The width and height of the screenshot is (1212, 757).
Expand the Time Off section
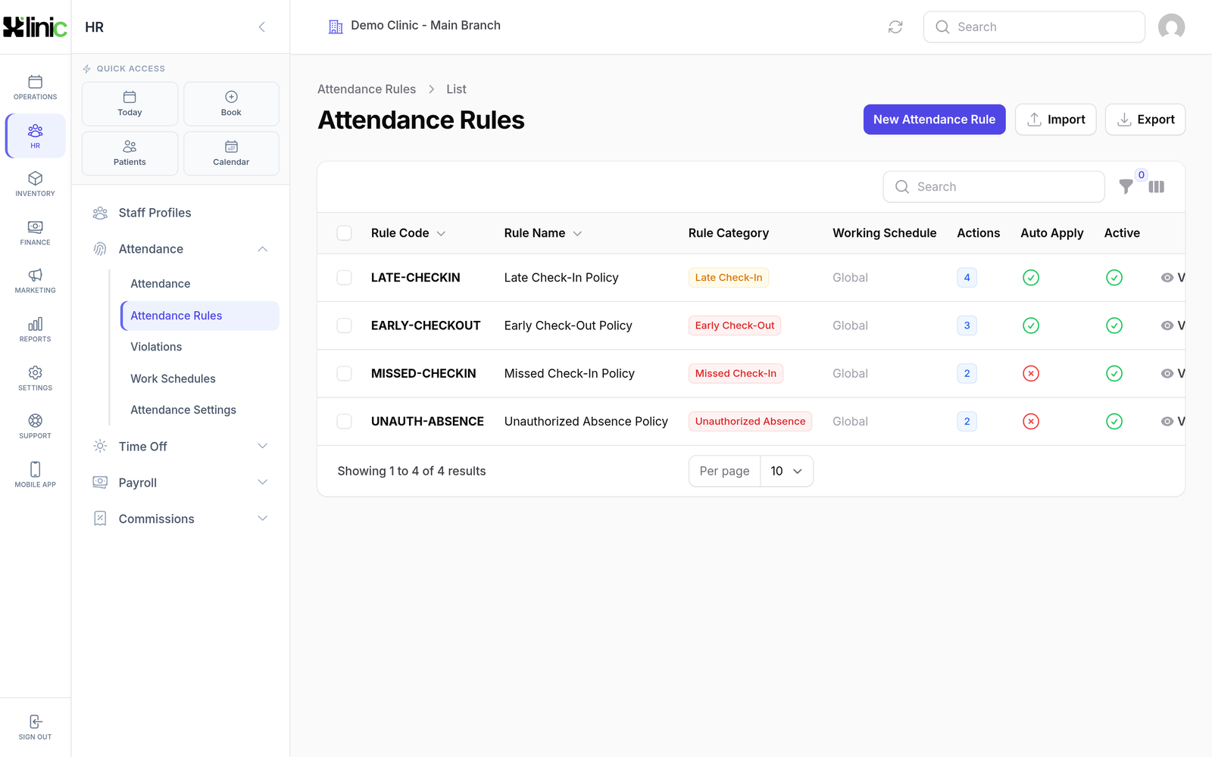click(x=263, y=446)
